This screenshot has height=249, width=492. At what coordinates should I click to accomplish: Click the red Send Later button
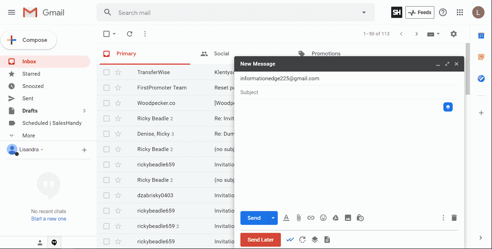pos(260,240)
